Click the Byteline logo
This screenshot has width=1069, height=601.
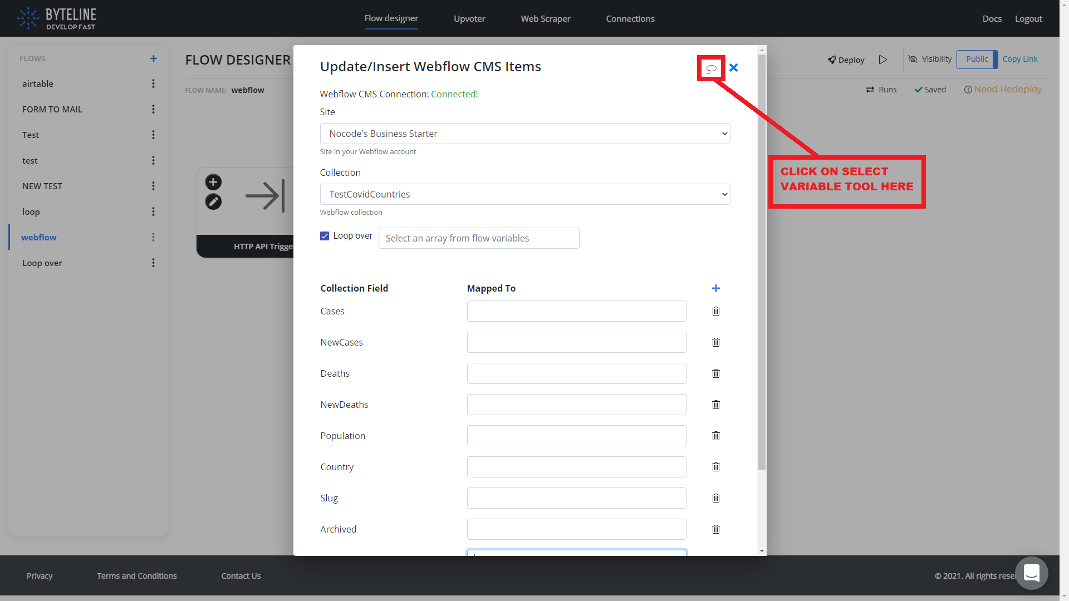coord(57,18)
